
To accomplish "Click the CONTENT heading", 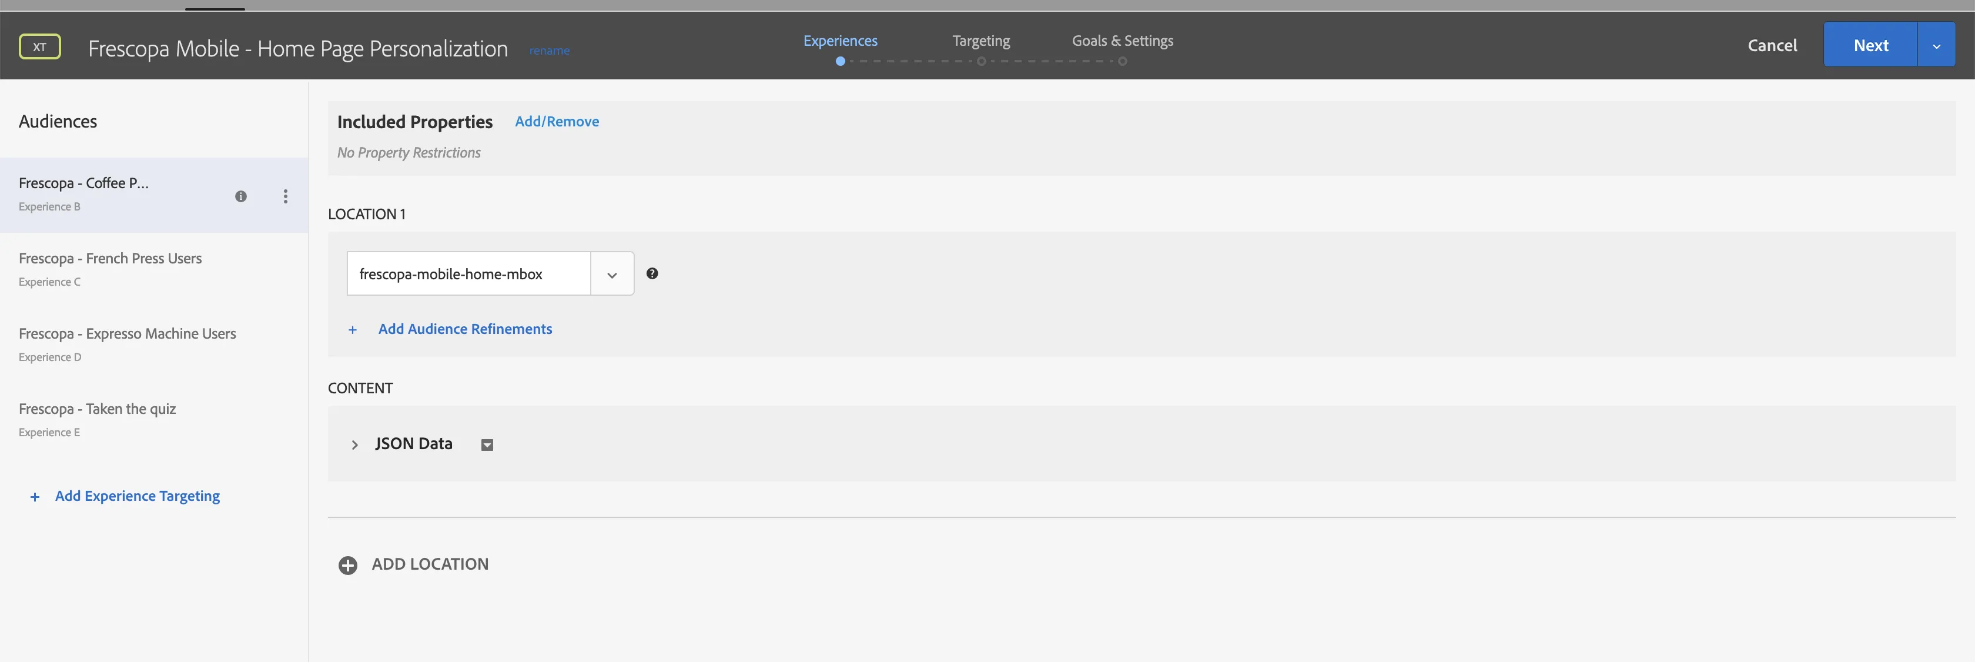I will coord(360,388).
